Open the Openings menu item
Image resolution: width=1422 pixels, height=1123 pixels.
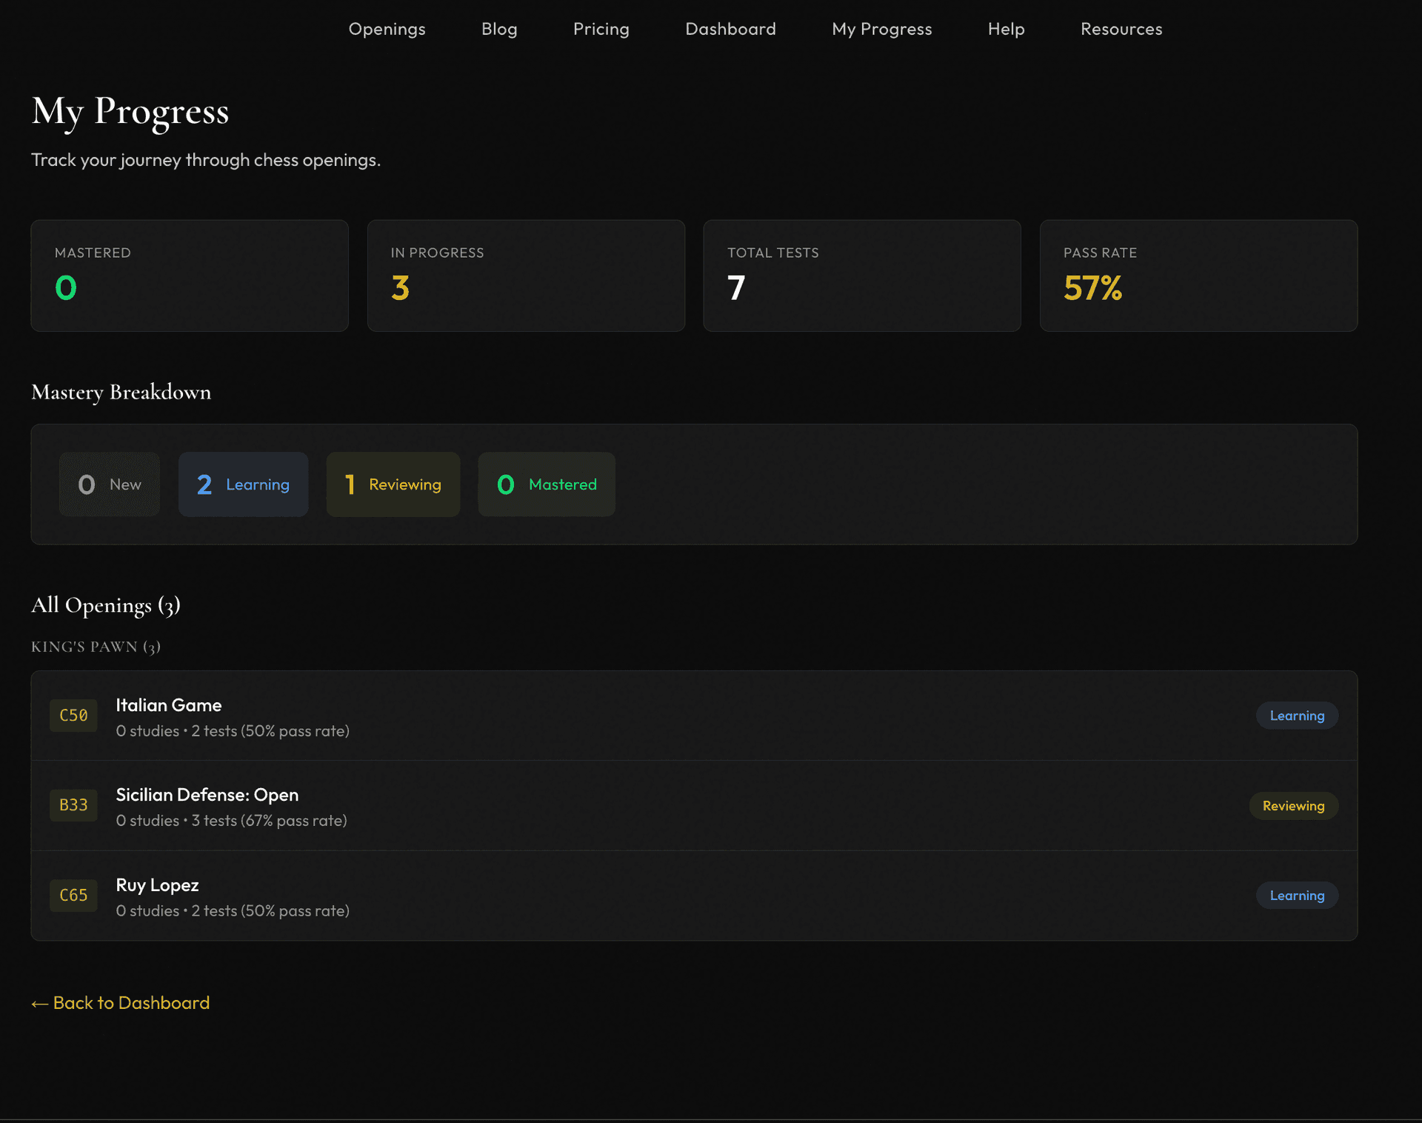click(387, 29)
